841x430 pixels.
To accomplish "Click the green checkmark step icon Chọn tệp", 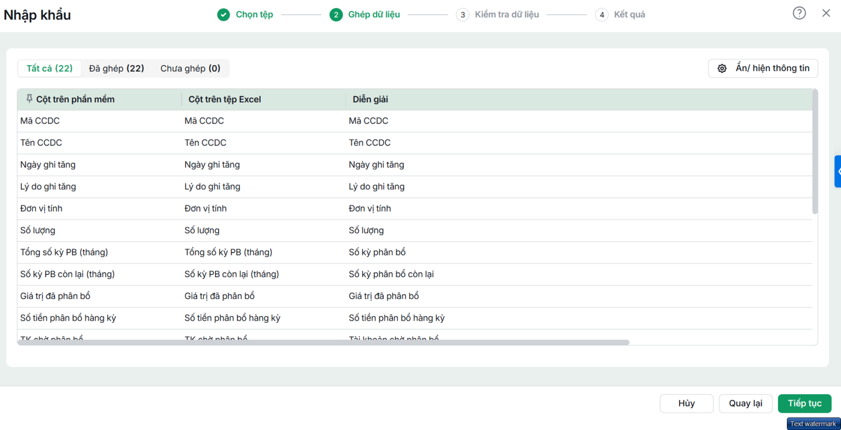I will 223,15.
